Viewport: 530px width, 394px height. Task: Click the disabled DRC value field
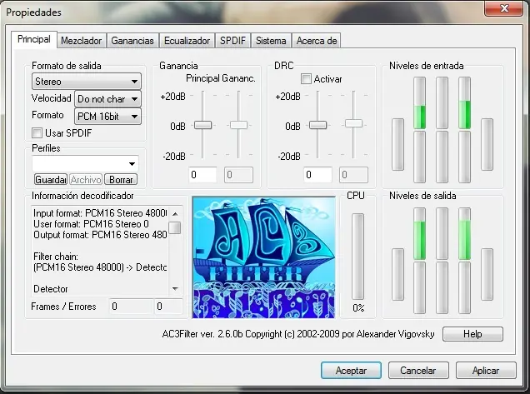click(x=353, y=175)
